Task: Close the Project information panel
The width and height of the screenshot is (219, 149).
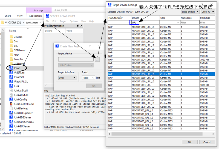Action: pyautogui.click(x=81, y=26)
